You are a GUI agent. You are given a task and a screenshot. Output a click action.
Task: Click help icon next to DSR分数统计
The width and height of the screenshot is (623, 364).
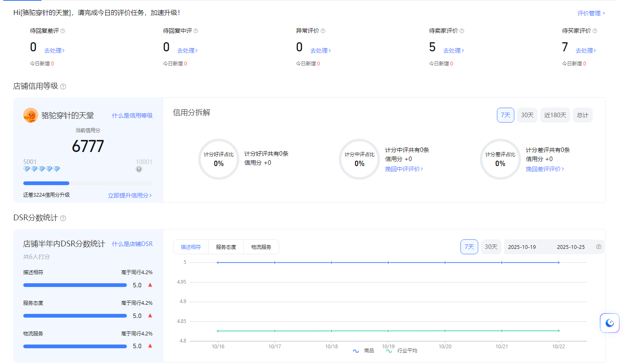(x=63, y=218)
